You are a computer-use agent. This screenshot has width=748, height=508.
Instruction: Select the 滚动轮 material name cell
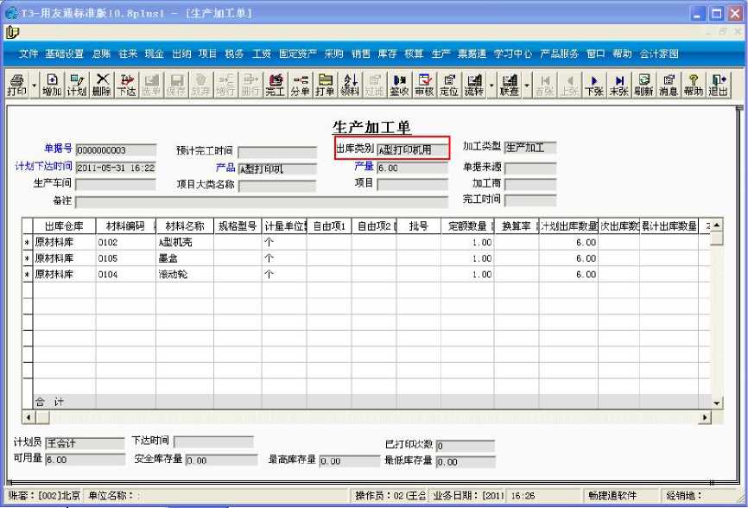[x=185, y=275]
